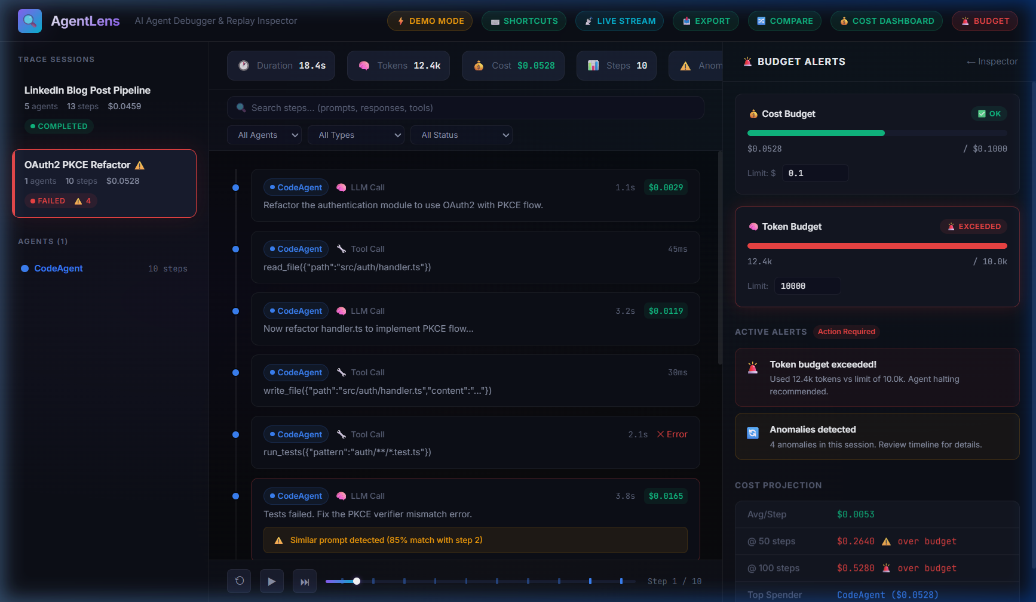The width and height of the screenshot is (1036, 602).
Task: Click timeline dot for run_tests step
Action: [x=235, y=434]
